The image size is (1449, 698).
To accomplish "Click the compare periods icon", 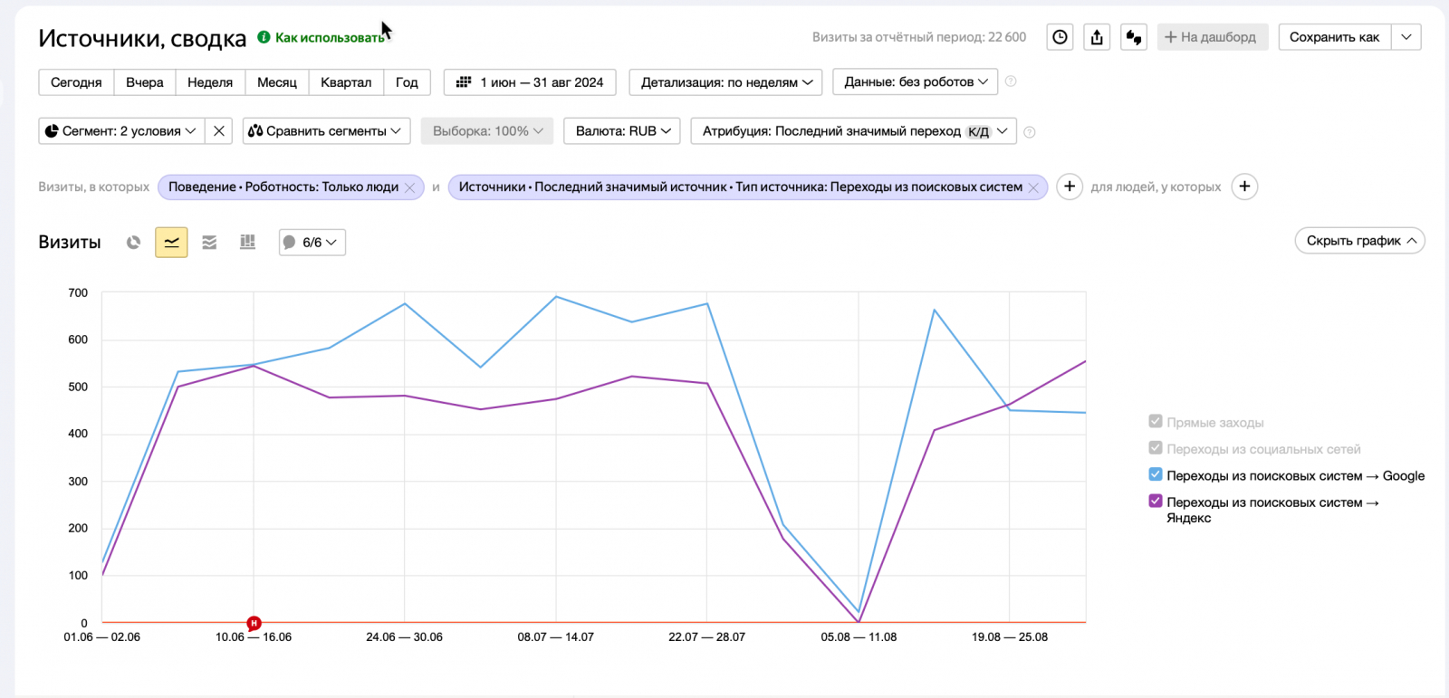I will [1134, 37].
